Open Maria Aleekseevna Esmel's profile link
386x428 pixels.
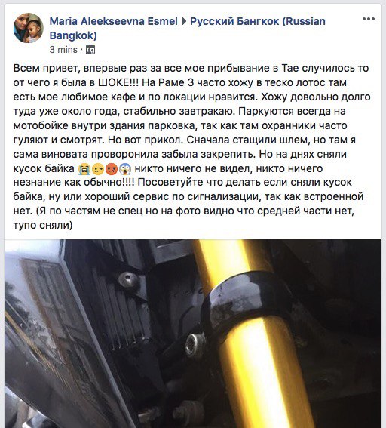click(113, 21)
